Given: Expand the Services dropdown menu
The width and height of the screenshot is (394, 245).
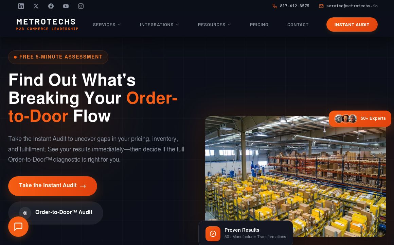Looking at the screenshot, I should [107, 25].
